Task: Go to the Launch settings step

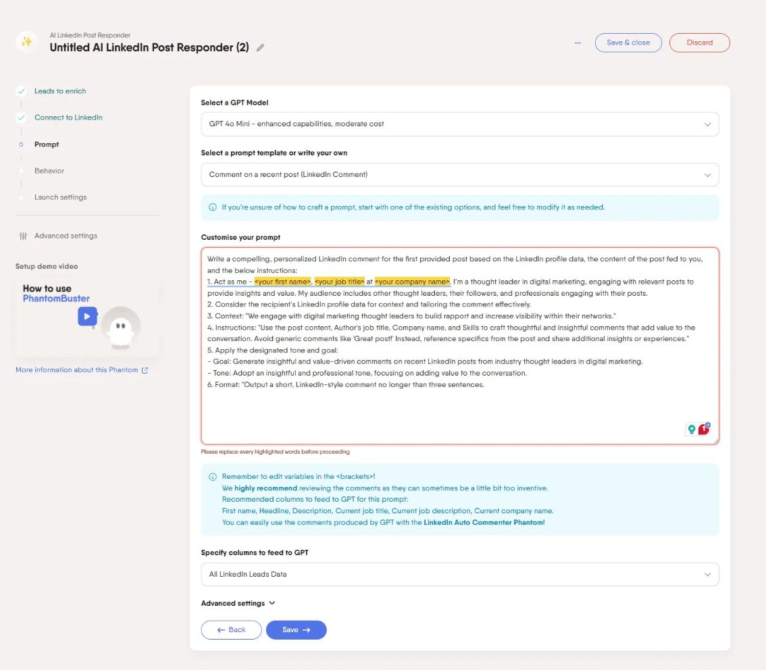Action: pyautogui.click(x=61, y=197)
